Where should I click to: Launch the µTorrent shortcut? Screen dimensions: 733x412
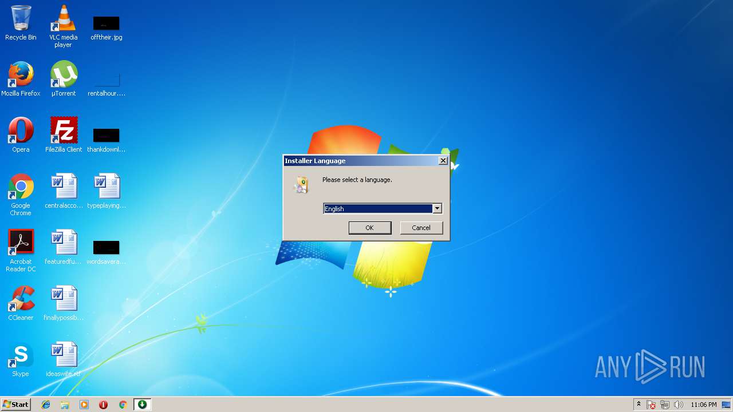pyautogui.click(x=63, y=79)
